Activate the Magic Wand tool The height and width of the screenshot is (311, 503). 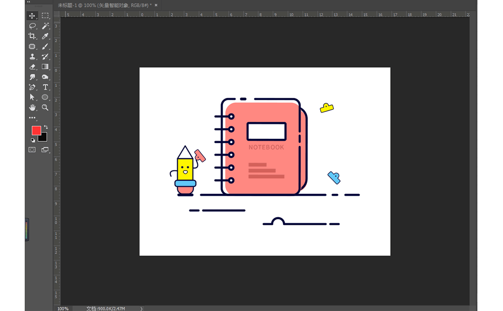click(45, 26)
